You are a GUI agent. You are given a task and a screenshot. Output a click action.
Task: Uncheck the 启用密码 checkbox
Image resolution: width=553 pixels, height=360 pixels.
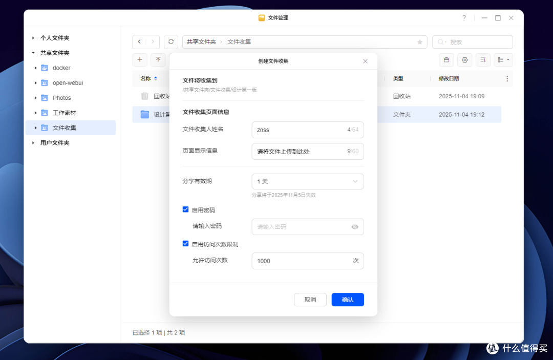(185, 209)
